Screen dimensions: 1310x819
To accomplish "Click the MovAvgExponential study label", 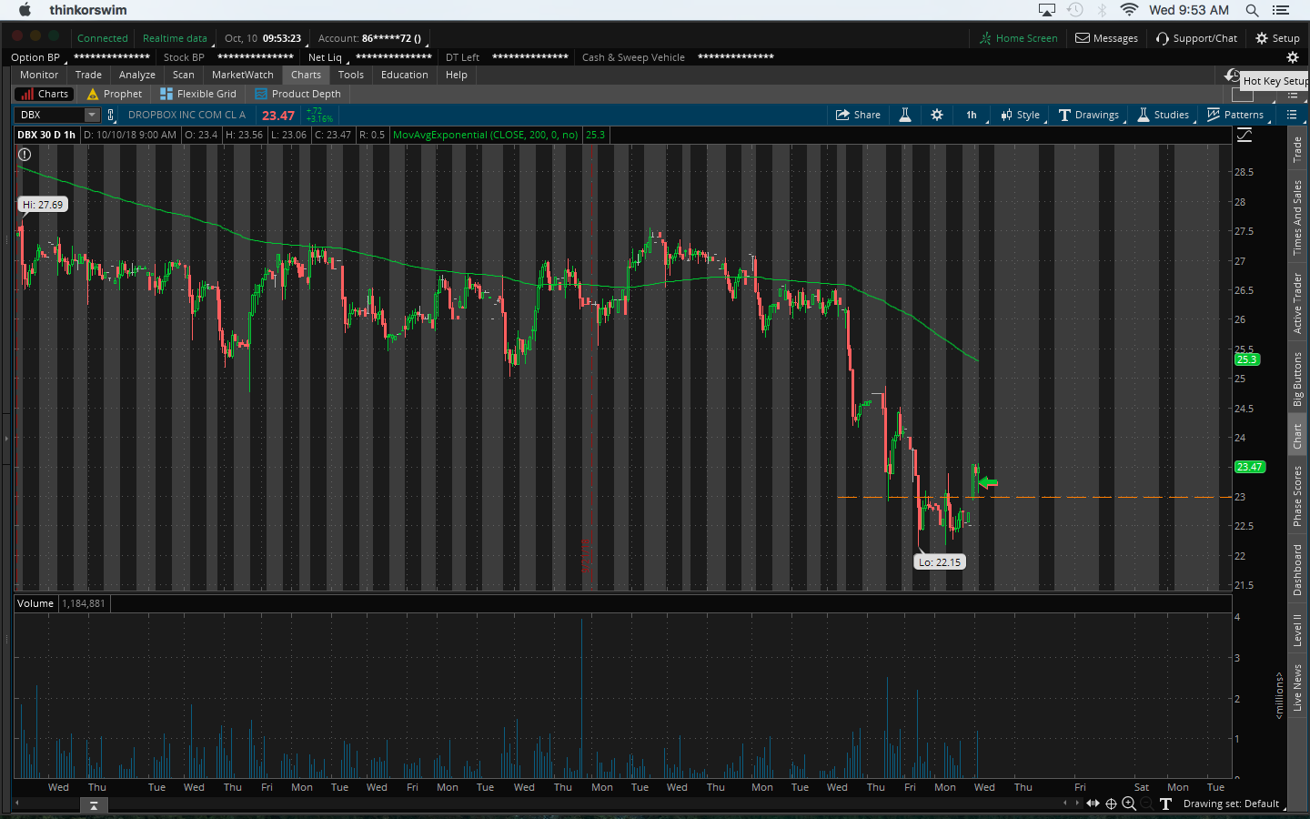I will pos(485,135).
